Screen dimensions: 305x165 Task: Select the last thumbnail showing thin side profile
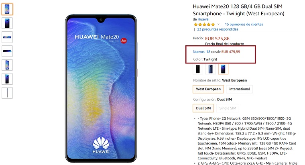tap(7, 93)
